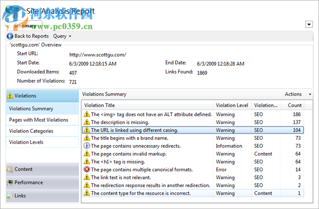
Task: Click the Back to Reports arrow icon
Action: click(x=10, y=36)
